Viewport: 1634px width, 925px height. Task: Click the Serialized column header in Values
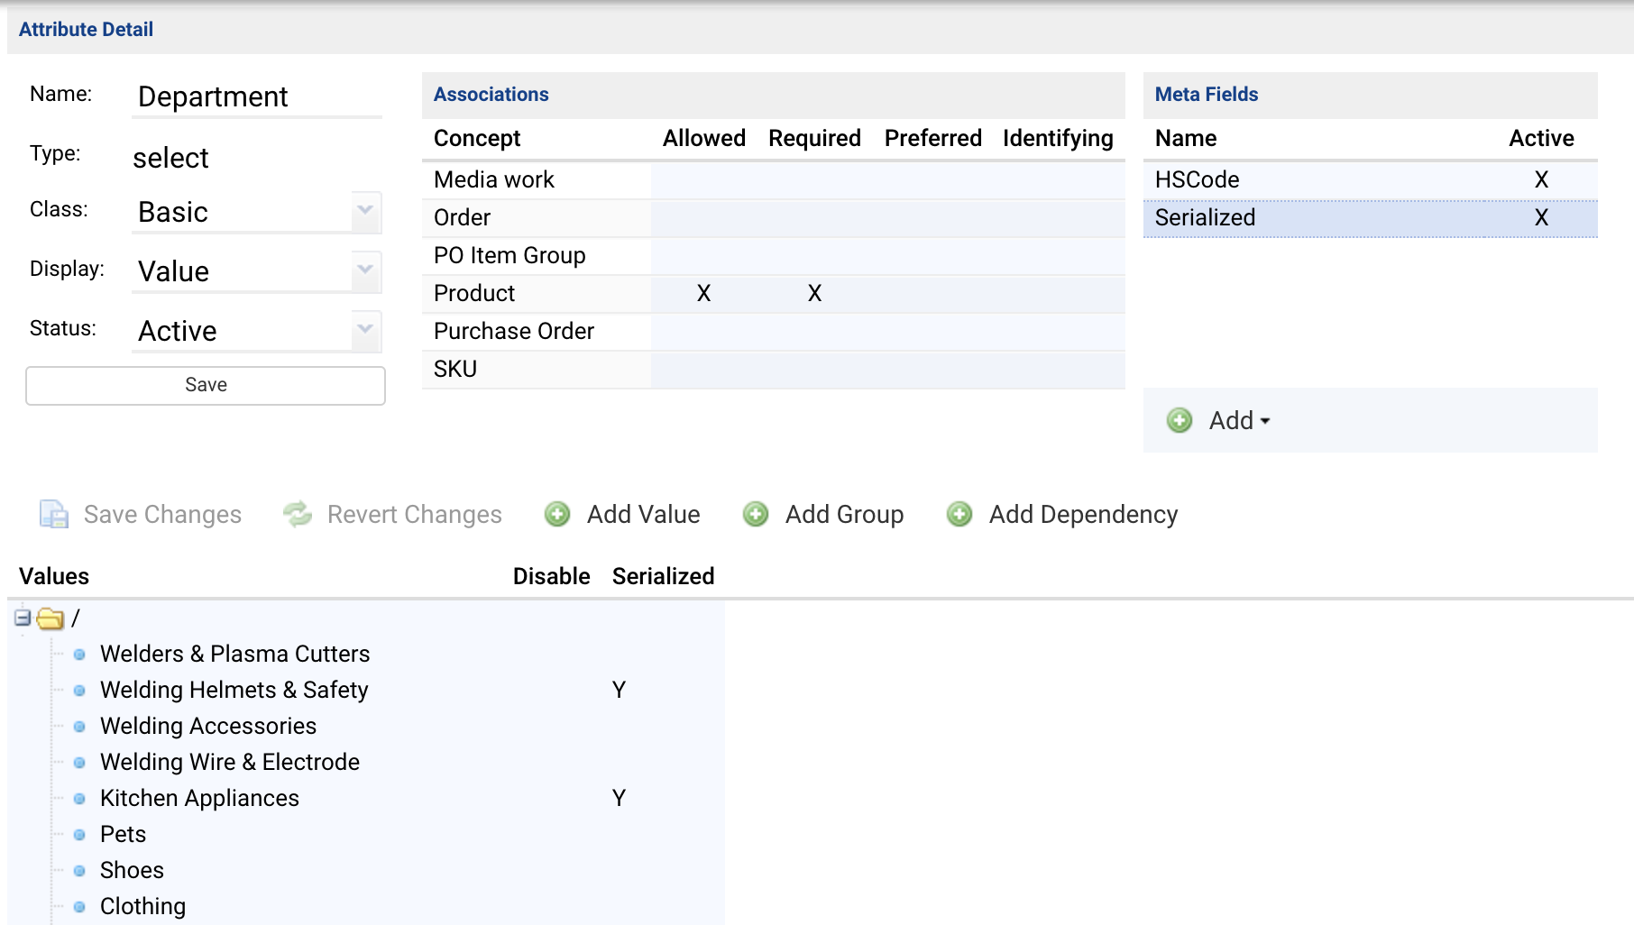[663, 576]
